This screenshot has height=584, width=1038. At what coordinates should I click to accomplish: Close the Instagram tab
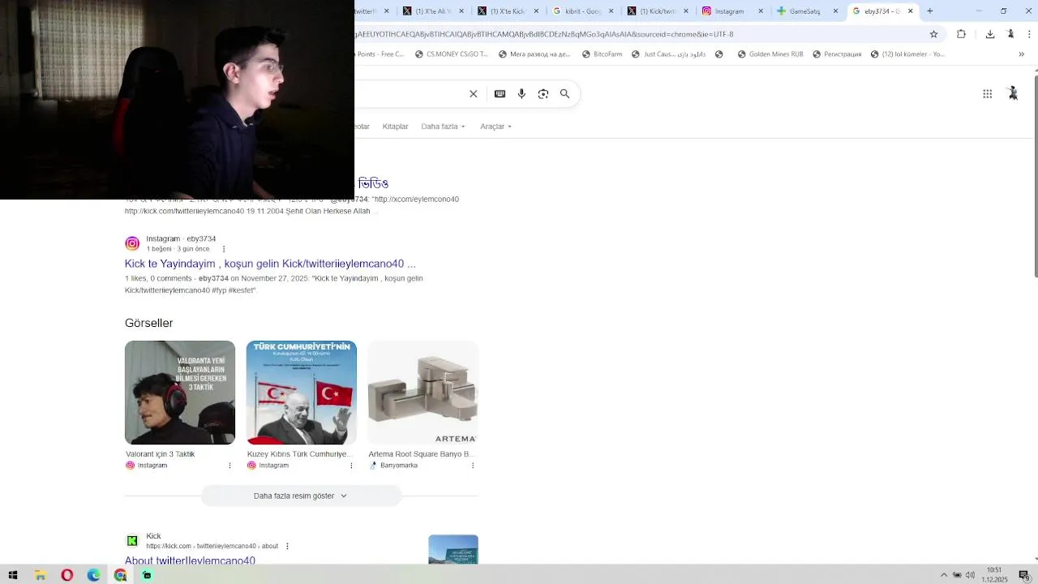[761, 11]
